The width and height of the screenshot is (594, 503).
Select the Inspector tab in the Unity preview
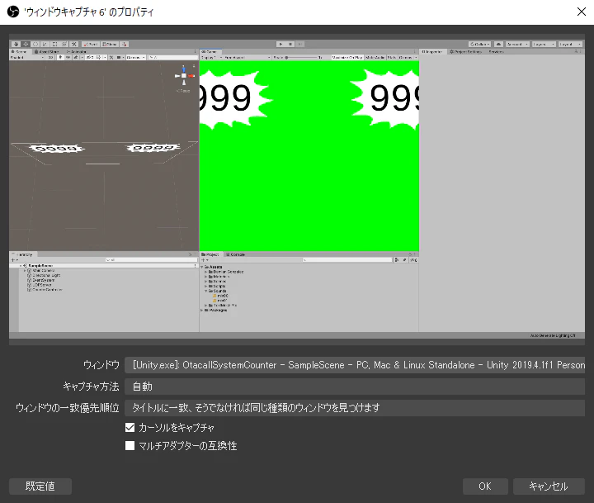coord(433,51)
